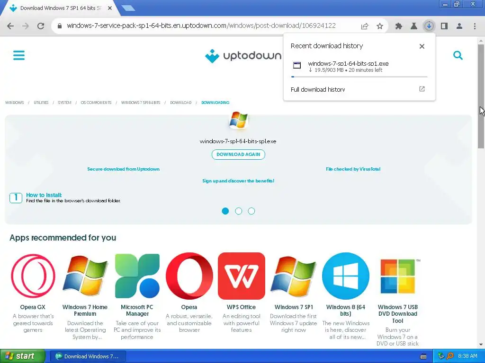Open the Uptodown hamburger menu
Screen dimensions: 485x363
pos(19,55)
